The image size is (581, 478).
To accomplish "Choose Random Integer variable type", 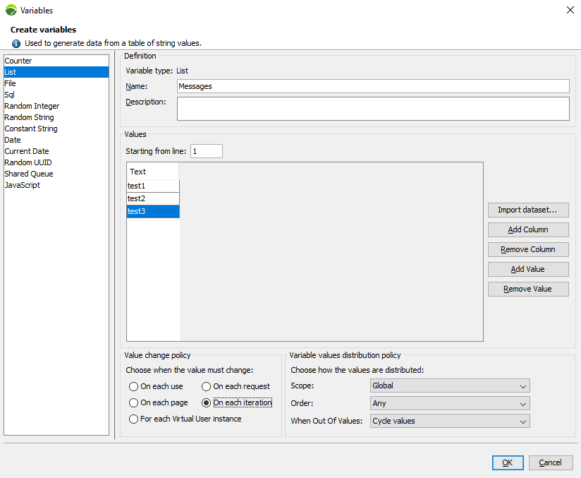I will (32, 106).
